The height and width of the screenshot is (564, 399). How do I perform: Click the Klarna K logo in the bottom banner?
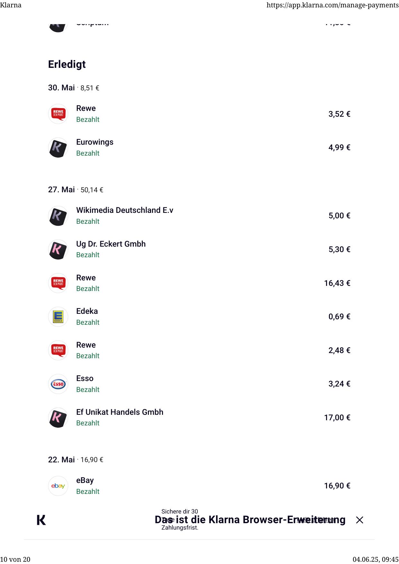(x=41, y=520)
